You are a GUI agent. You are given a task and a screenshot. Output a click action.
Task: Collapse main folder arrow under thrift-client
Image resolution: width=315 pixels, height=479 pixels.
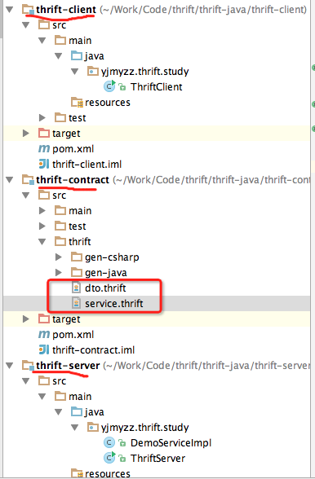(x=42, y=41)
